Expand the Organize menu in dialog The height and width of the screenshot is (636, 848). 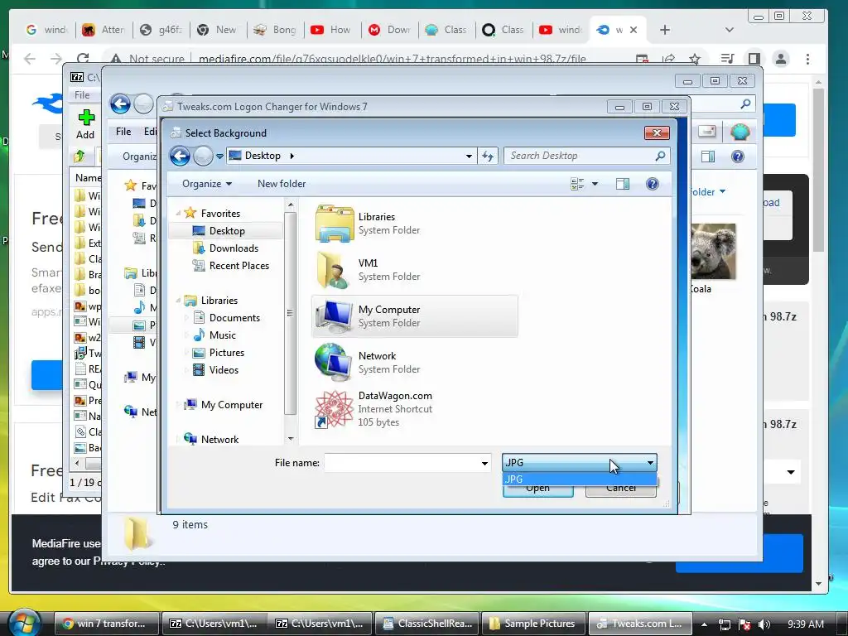[x=206, y=184]
